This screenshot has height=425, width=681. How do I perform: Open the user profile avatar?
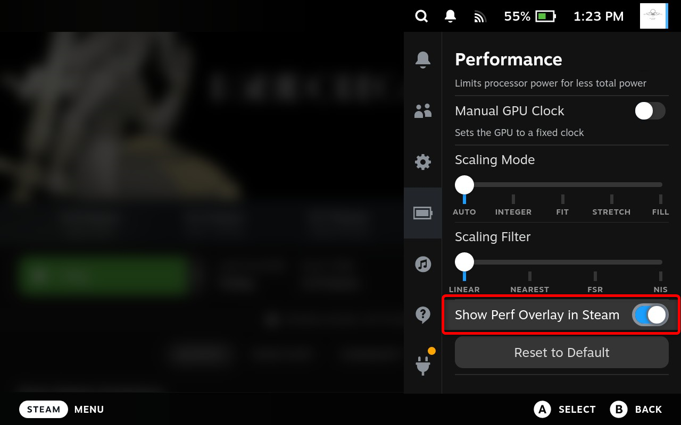654,16
